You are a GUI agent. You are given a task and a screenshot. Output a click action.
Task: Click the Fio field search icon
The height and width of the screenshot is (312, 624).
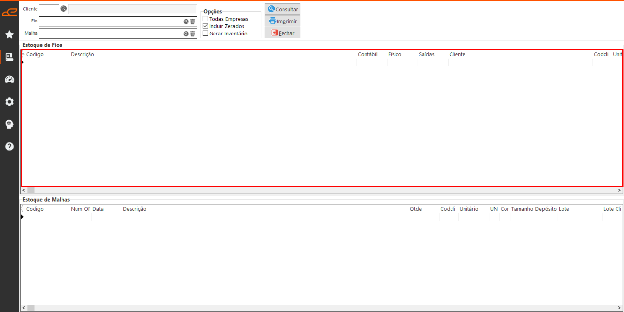pos(186,21)
